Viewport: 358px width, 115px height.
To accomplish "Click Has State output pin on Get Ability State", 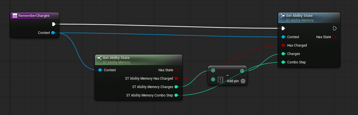I will (x=176, y=70).
